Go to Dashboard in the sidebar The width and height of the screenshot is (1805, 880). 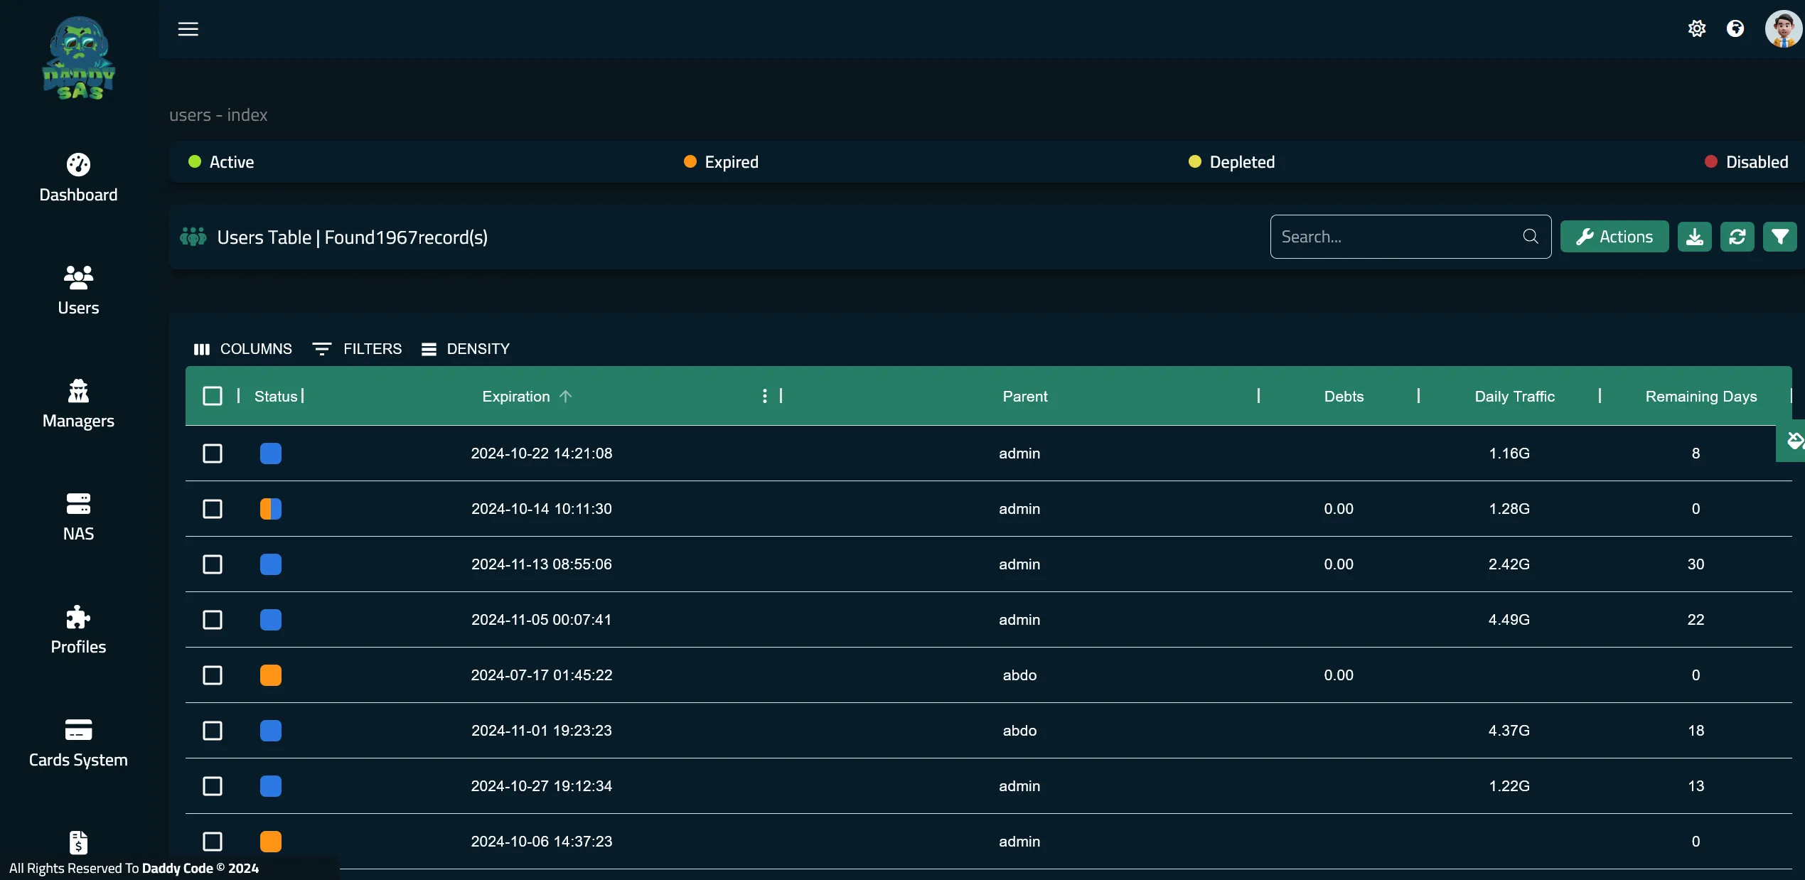78,178
